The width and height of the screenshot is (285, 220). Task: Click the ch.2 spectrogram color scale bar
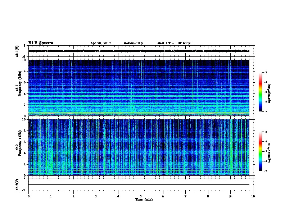point(261,151)
